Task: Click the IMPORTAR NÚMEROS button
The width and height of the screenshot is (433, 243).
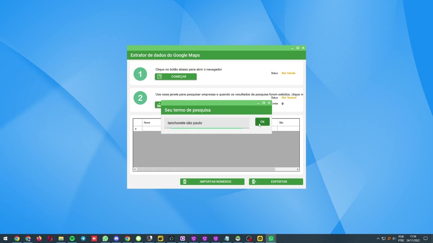Action: (x=212, y=182)
